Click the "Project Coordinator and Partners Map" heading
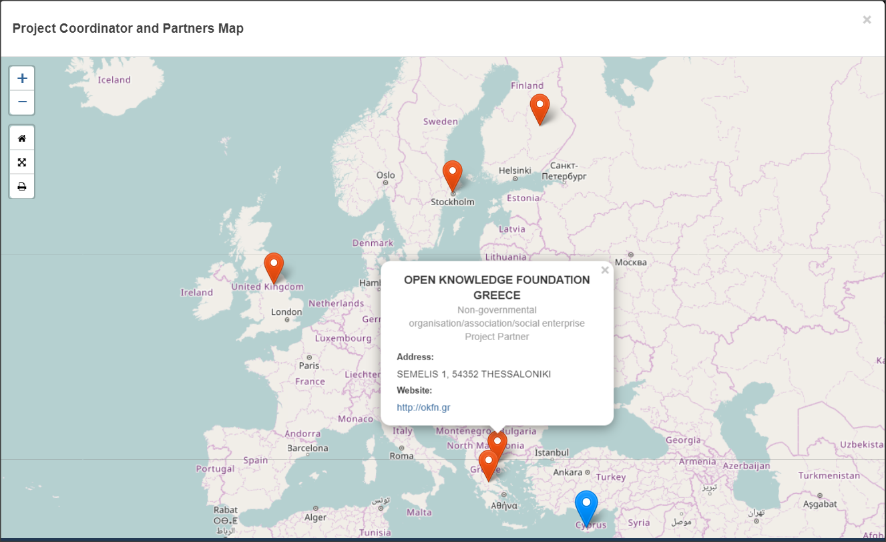886x542 pixels. point(128,29)
